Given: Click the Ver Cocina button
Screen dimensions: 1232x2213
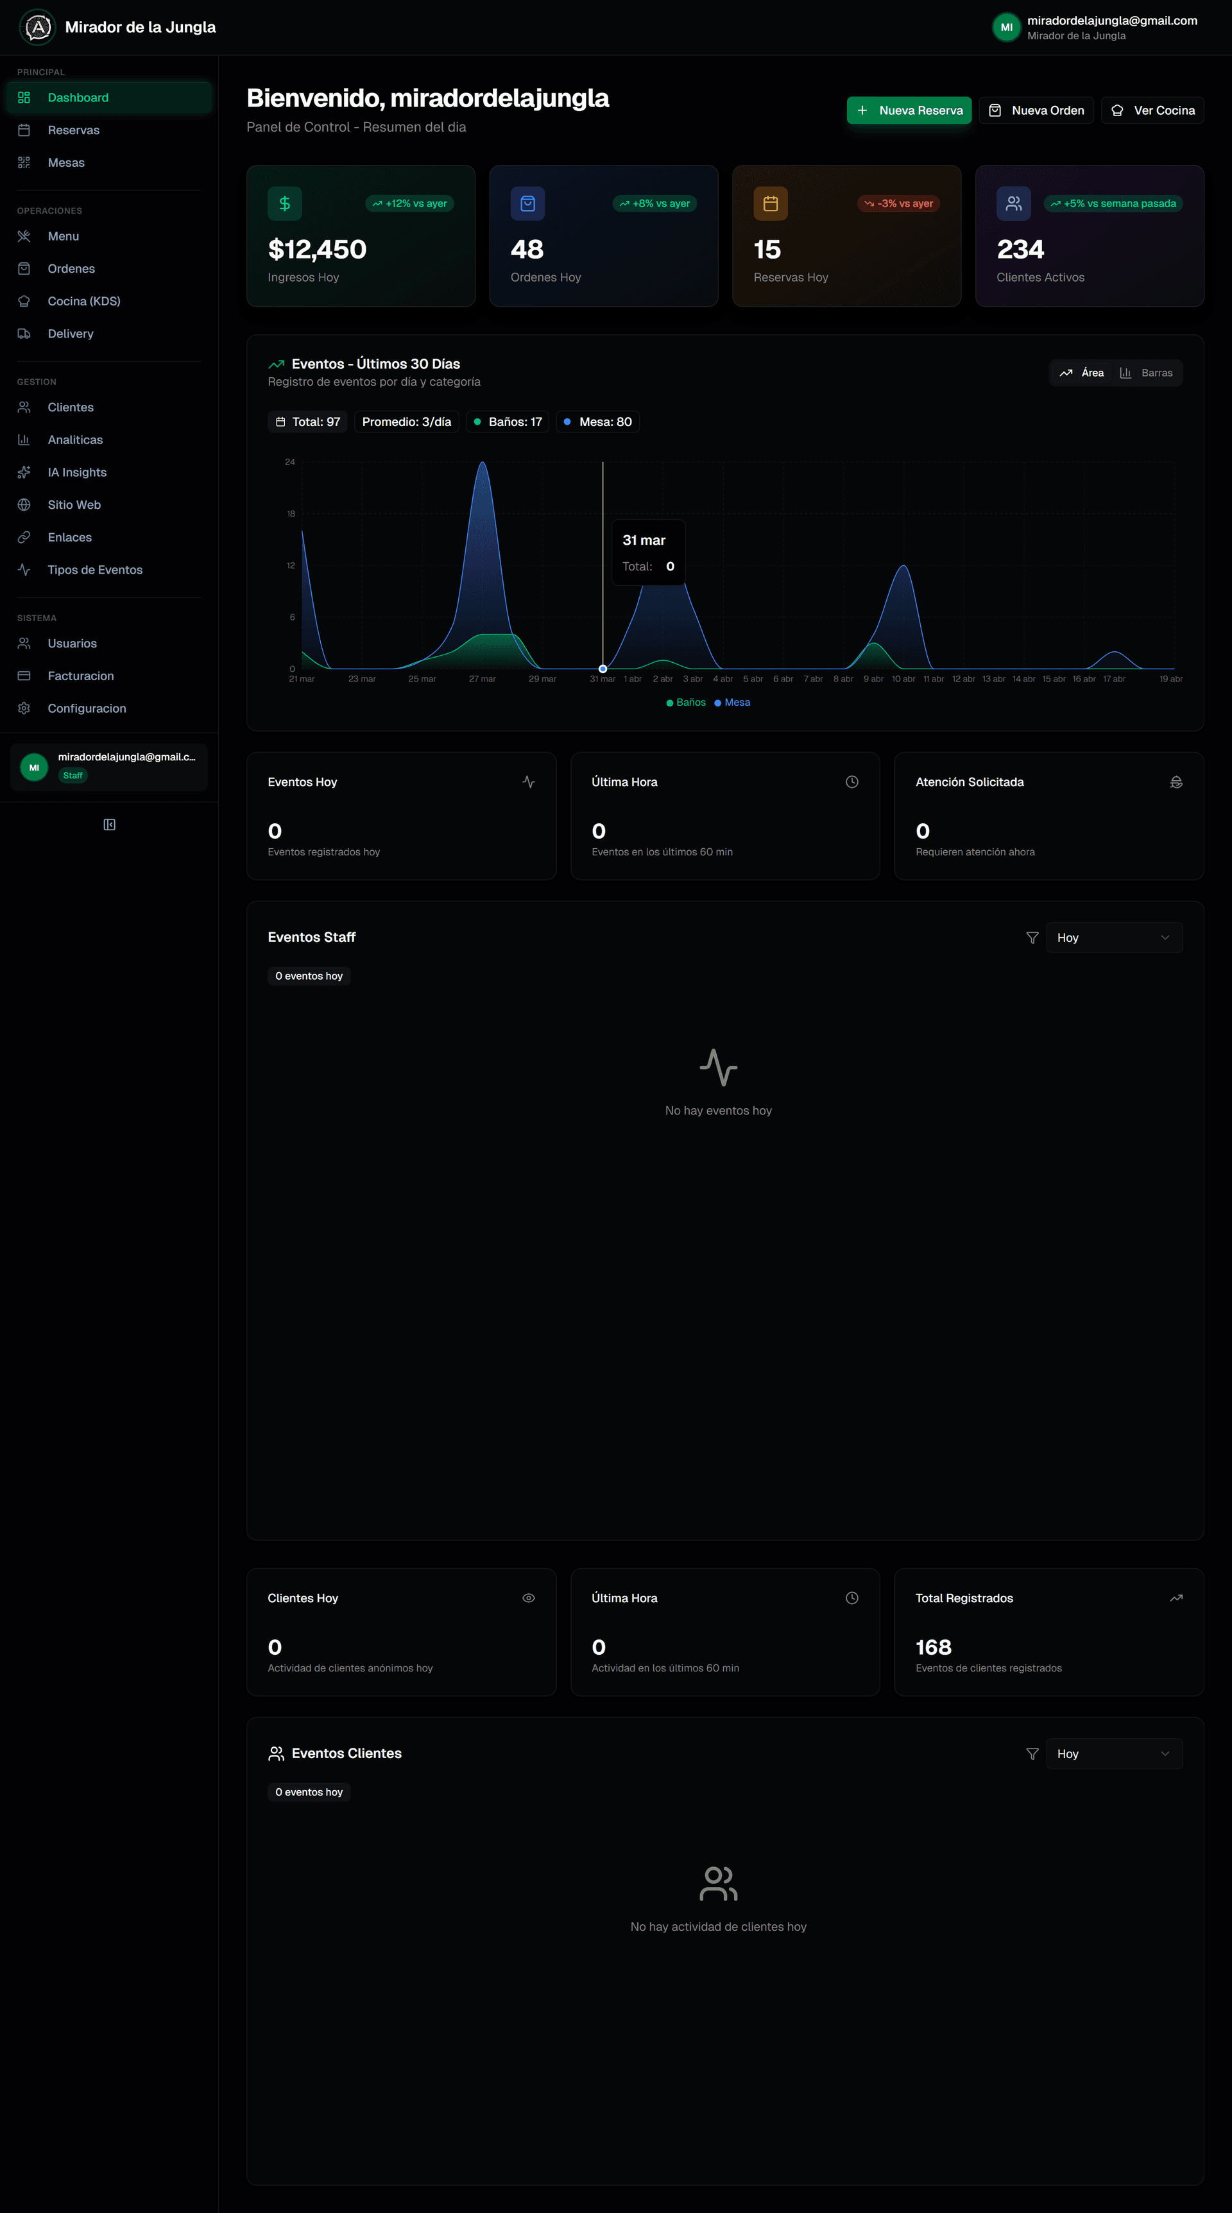Looking at the screenshot, I should (x=1152, y=110).
